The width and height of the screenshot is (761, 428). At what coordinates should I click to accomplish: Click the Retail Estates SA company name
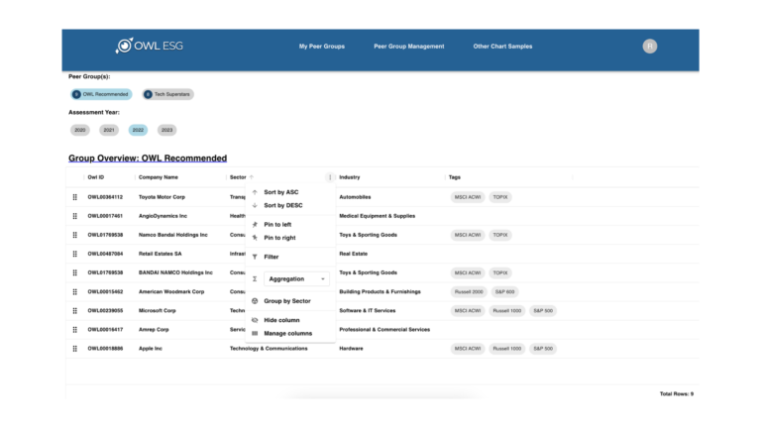(161, 254)
